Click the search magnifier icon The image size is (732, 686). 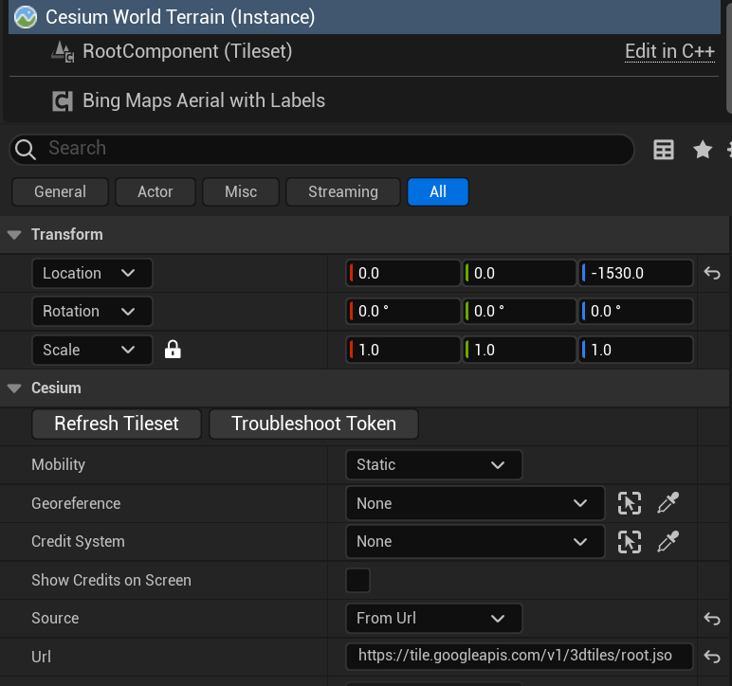(x=26, y=150)
